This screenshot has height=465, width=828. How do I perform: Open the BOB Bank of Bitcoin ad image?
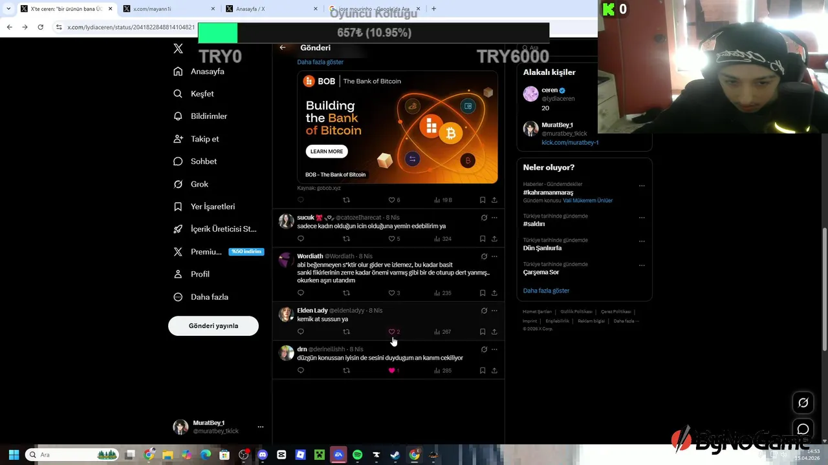397,127
